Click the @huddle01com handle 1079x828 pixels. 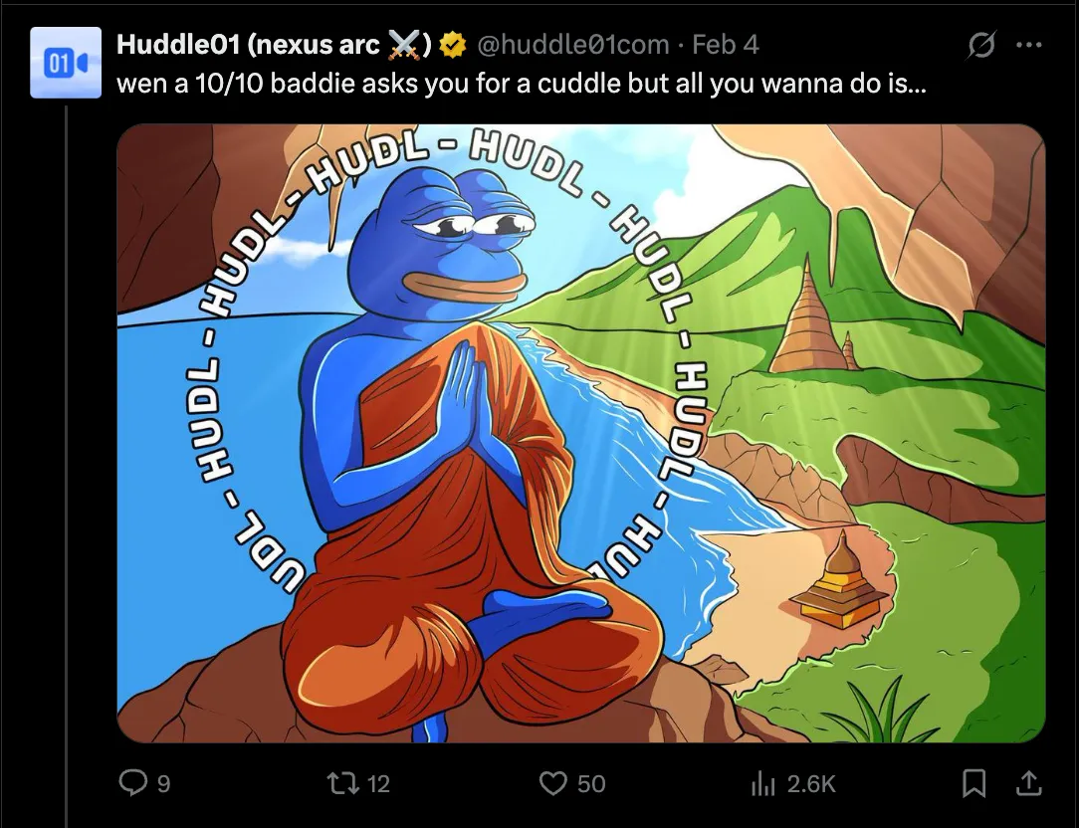click(x=572, y=45)
